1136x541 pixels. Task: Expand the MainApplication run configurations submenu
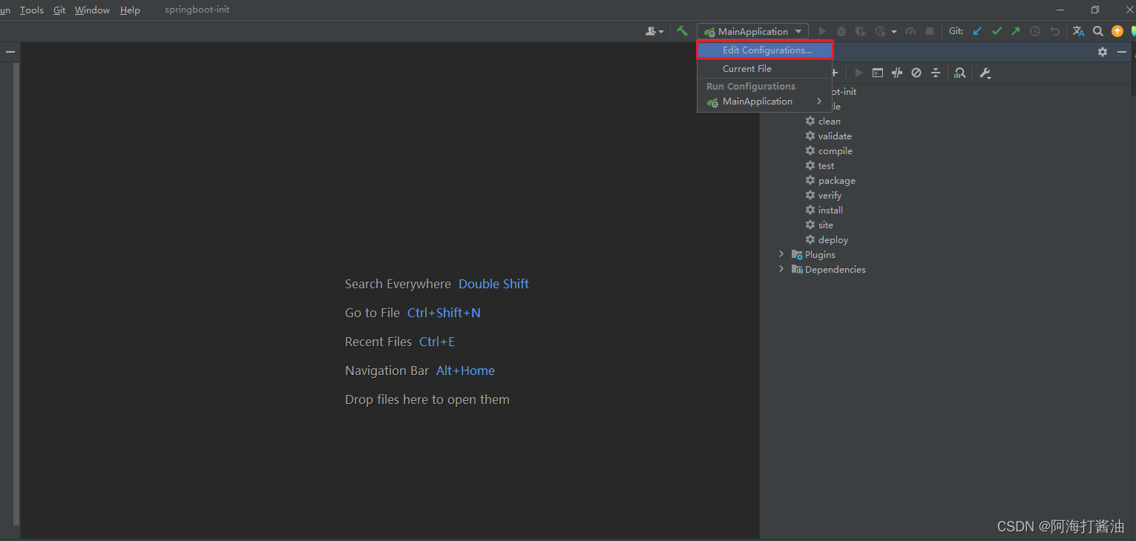818,102
